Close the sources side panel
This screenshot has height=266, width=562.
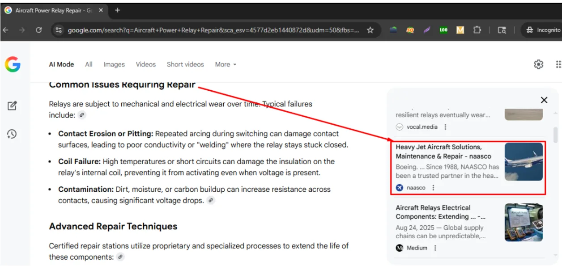544,100
